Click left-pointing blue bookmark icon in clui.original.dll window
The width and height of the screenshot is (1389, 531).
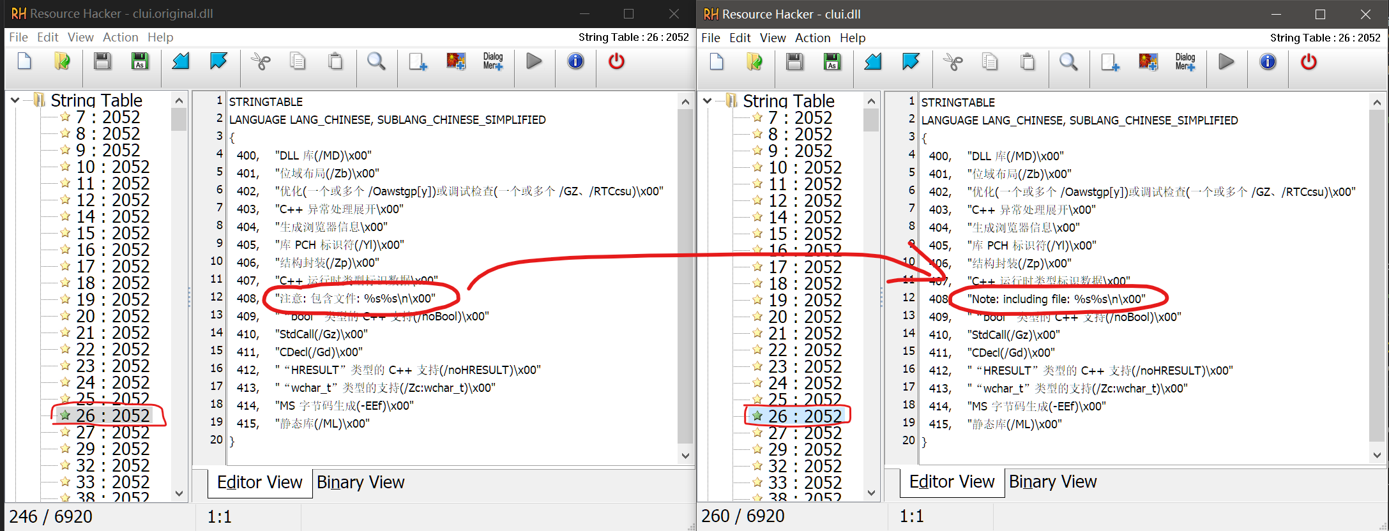(x=181, y=62)
